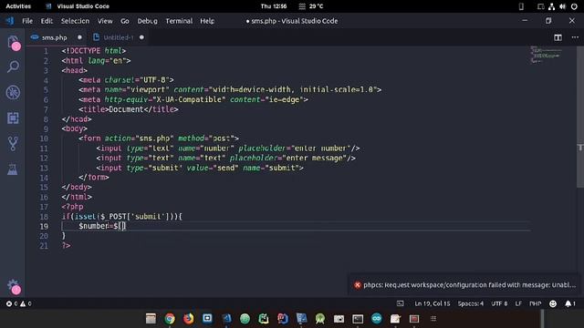Open the Source Control view (branch icon)
The width and height of the screenshot is (584, 328).
pos(13,144)
